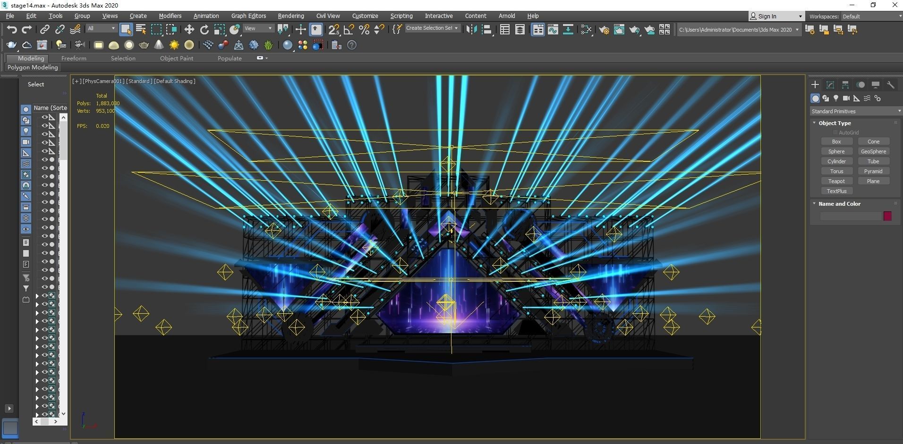The height and width of the screenshot is (444, 903).
Task: Open the Workspaces Default dropdown
Action: (872, 16)
